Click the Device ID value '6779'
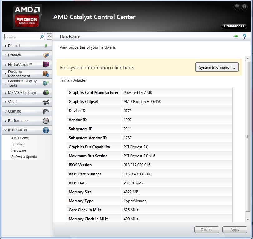253x239 pixels. click(127, 110)
